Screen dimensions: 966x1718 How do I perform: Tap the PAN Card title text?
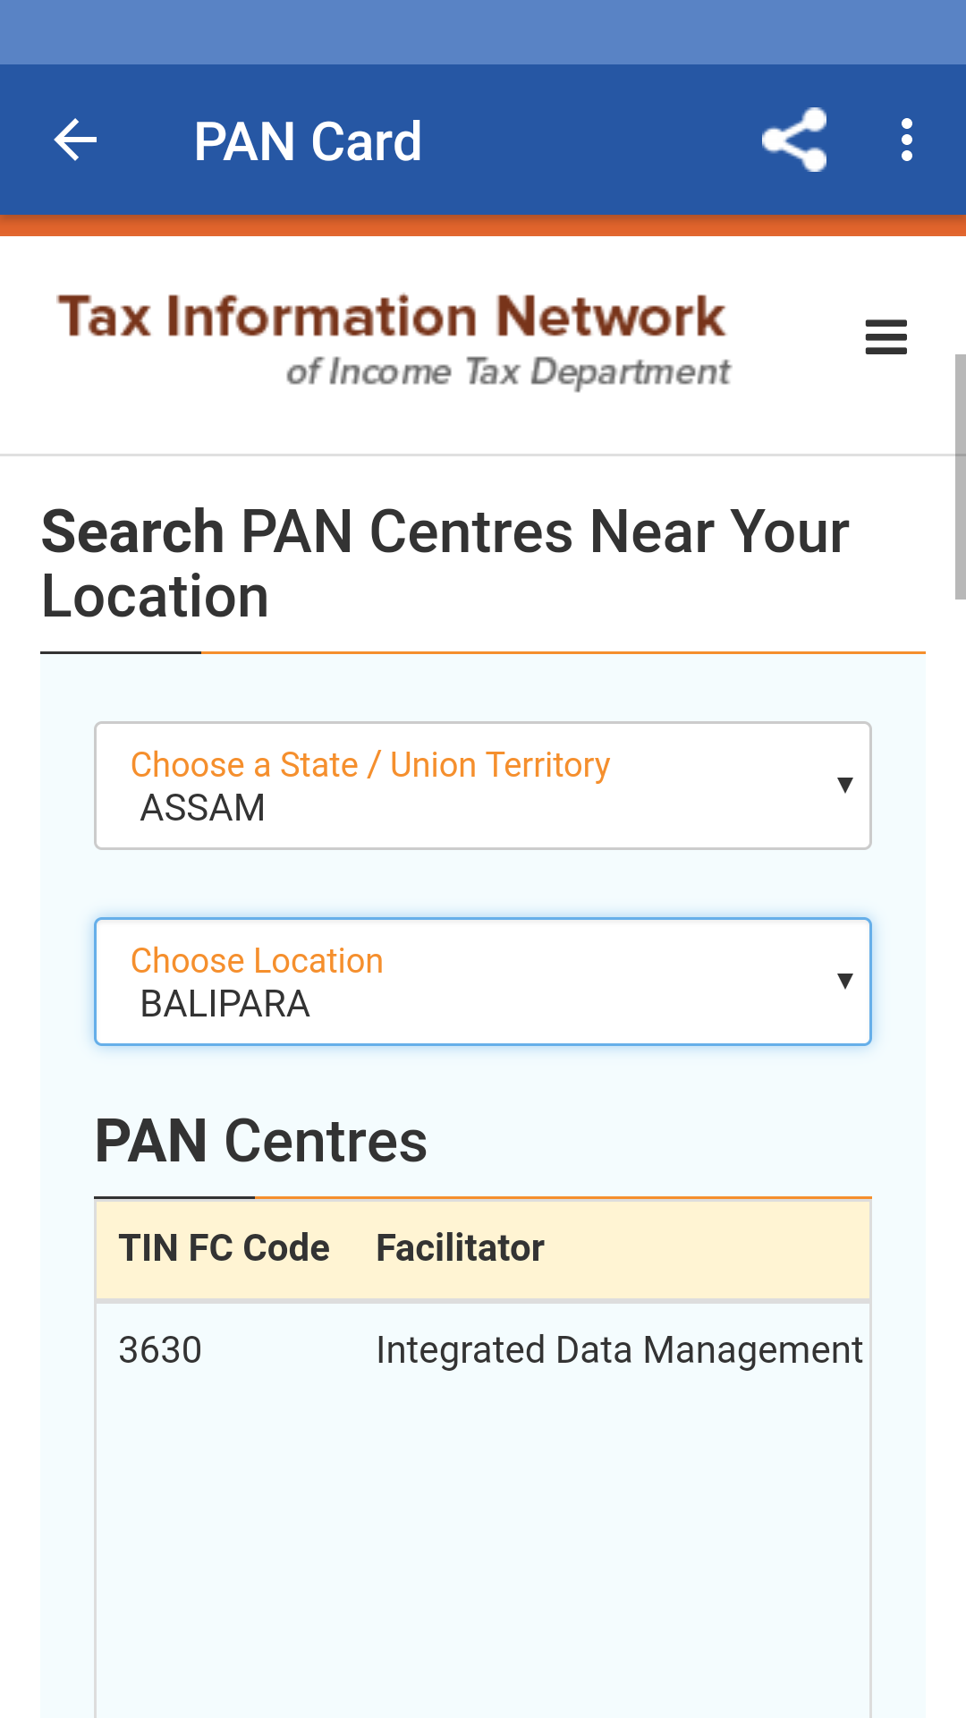pos(308,141)
